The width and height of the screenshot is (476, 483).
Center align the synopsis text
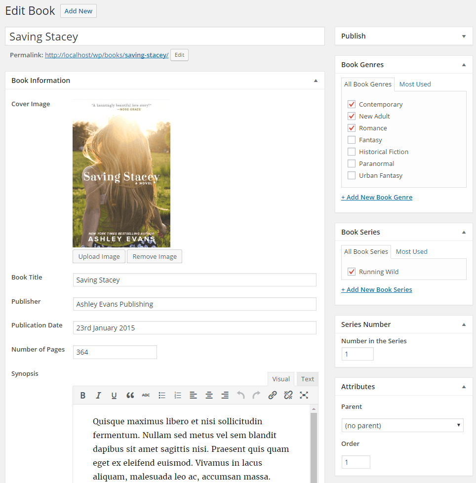click(209, 395)
